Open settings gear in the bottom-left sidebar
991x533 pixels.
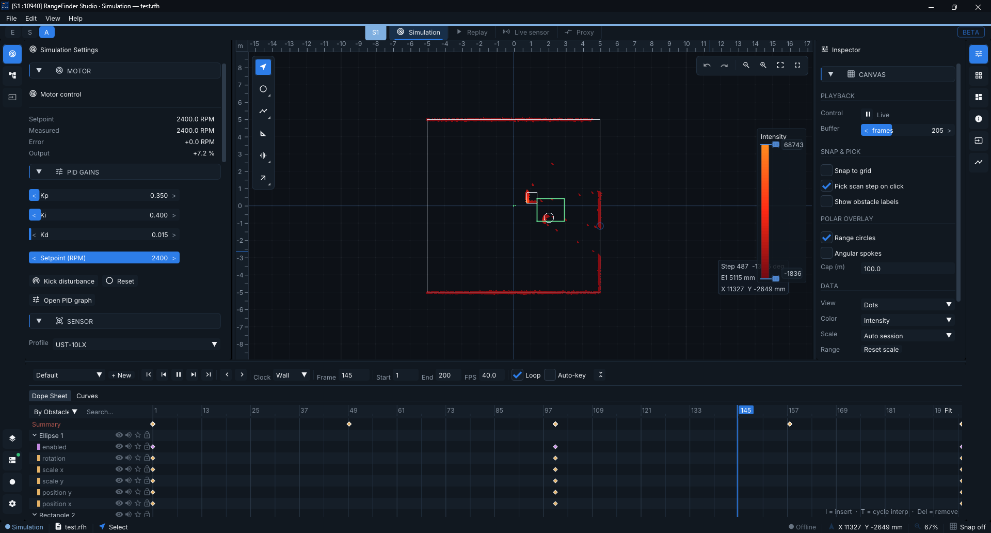pos(12,504)
